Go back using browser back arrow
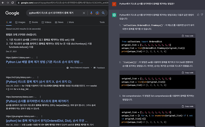 tap(3, 3)
